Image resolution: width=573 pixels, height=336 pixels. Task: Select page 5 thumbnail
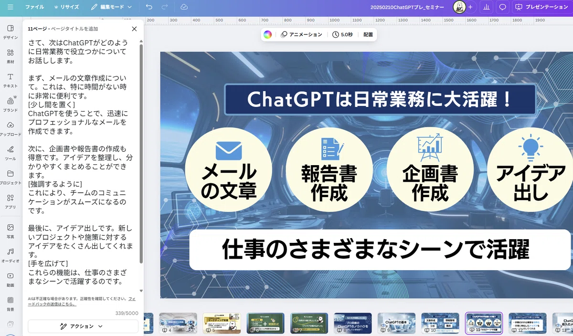coord(222,323)
